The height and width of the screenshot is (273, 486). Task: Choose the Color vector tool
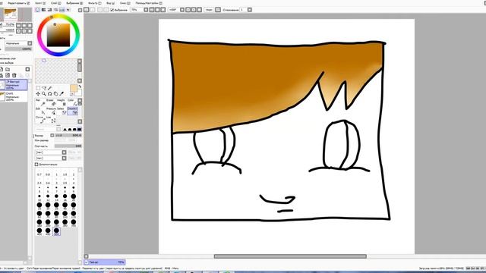pyautogui.click(x=72, y=102)
